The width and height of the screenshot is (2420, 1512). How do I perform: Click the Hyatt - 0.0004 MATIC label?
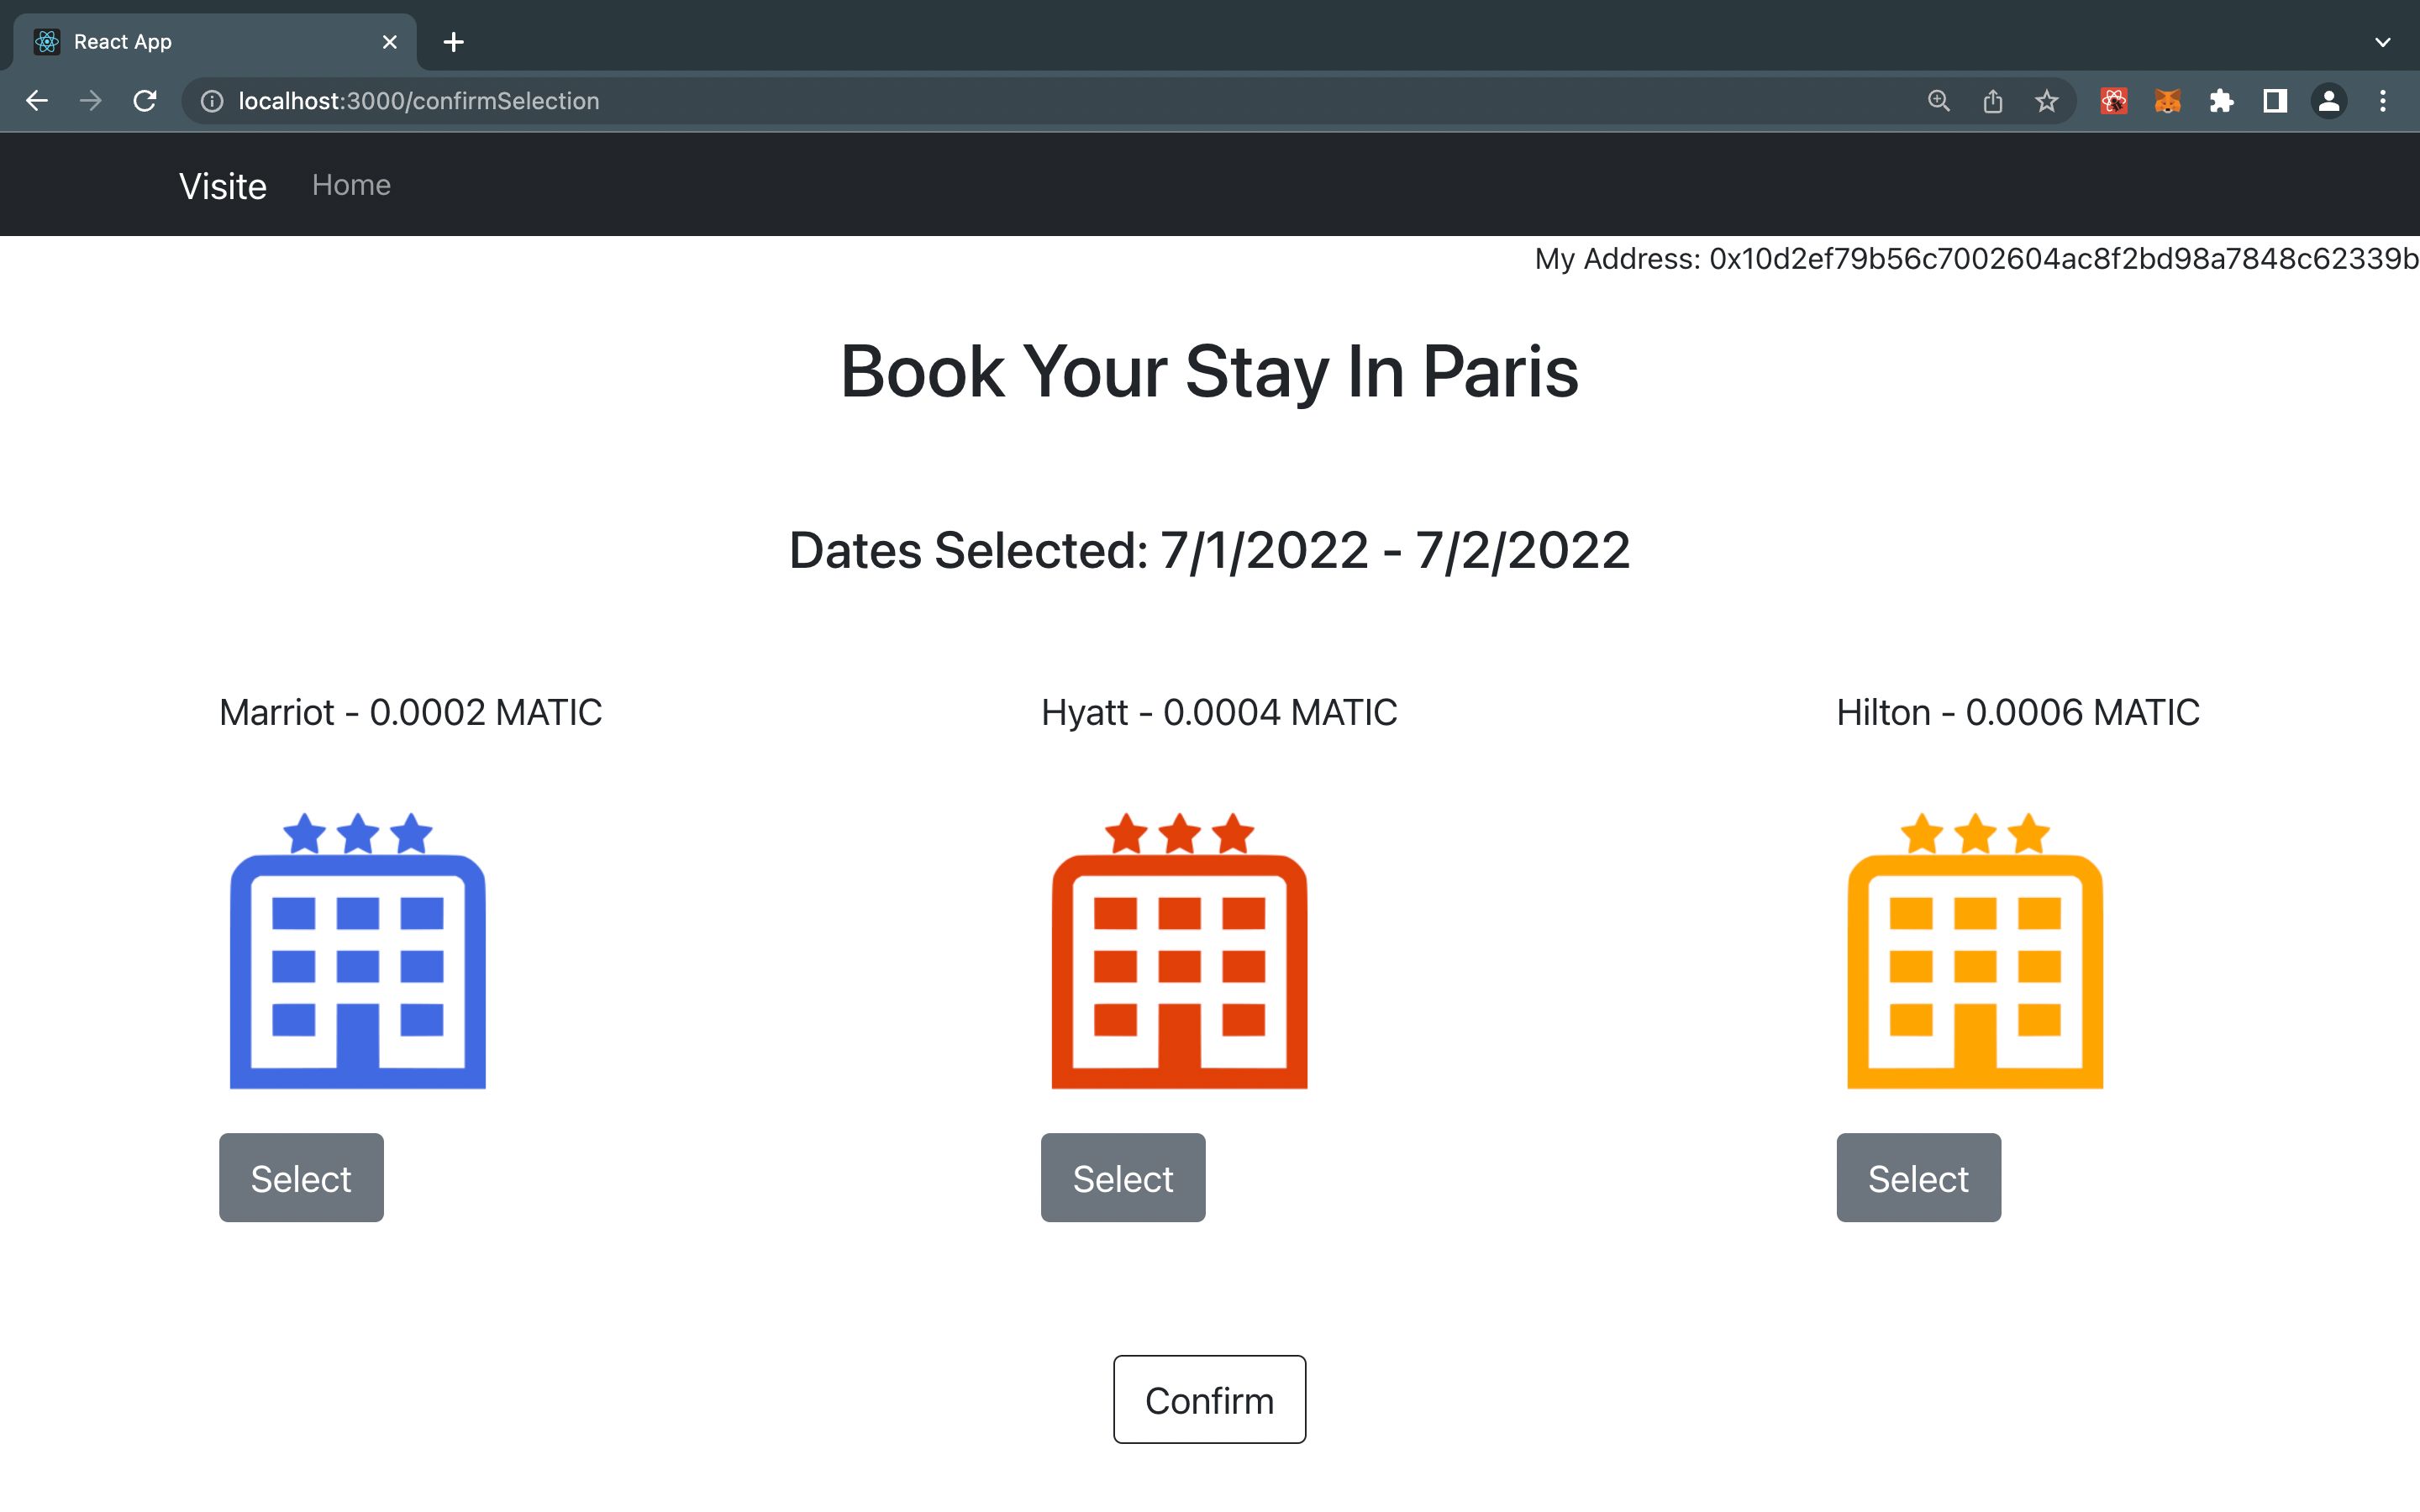coord(1219,713)
